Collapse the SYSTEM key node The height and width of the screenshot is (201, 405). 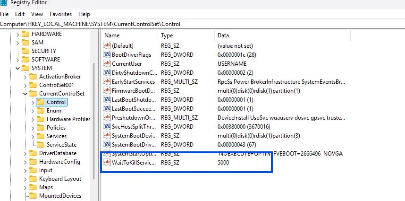[18, 68]
